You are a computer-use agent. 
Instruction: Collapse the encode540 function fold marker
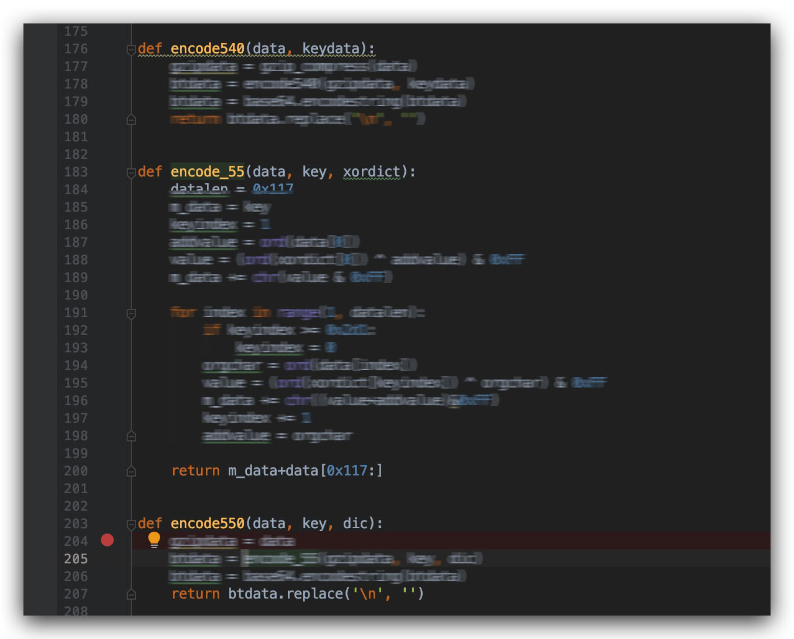click(131, 50)
